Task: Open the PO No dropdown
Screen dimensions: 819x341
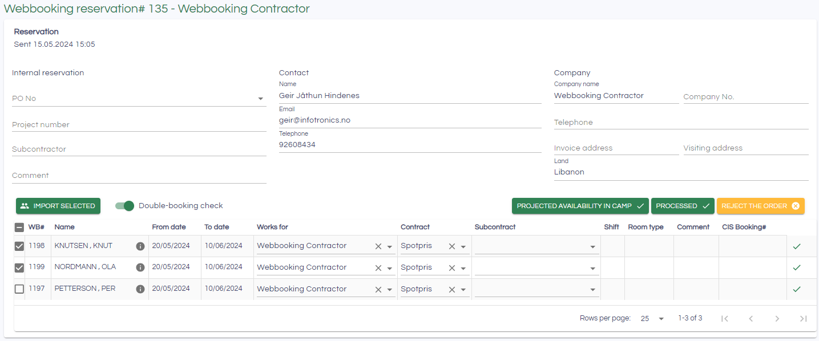Action: click(x=261, y=99)
